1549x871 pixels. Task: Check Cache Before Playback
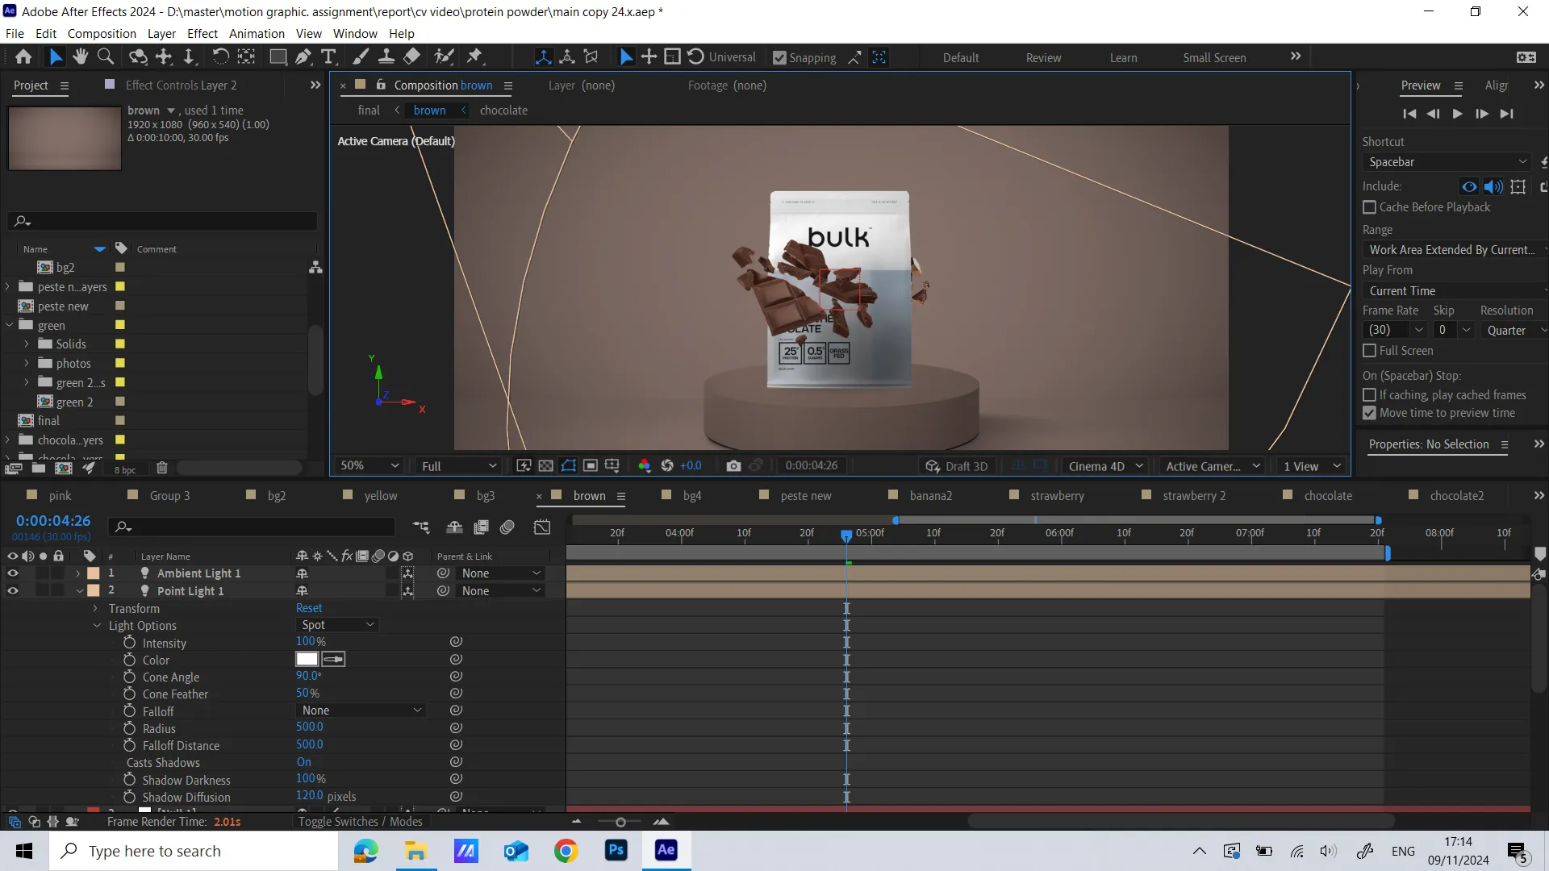(x=1369, y=207)
